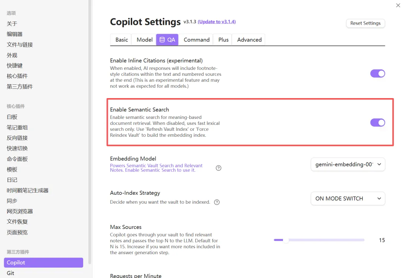Image resolution: width=401 pixels, height=278 pixels.
Task: Open 第三方插件 settings in the sidebar
Action: coord(20,87)
